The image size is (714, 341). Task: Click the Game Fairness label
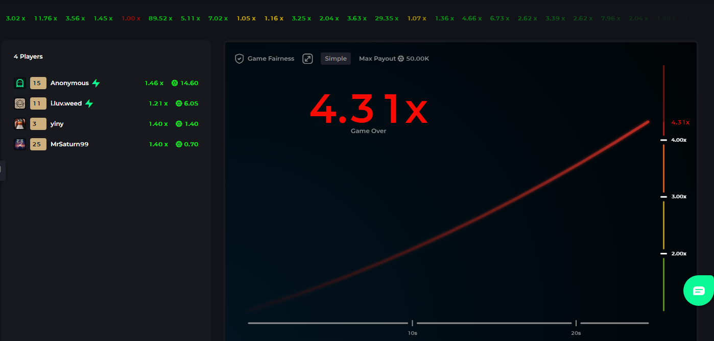tap(271, 59)
